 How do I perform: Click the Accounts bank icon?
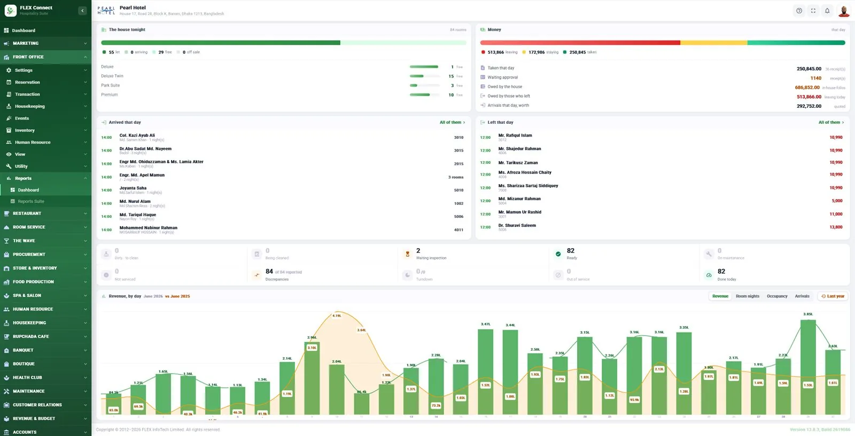coord(6,432)
